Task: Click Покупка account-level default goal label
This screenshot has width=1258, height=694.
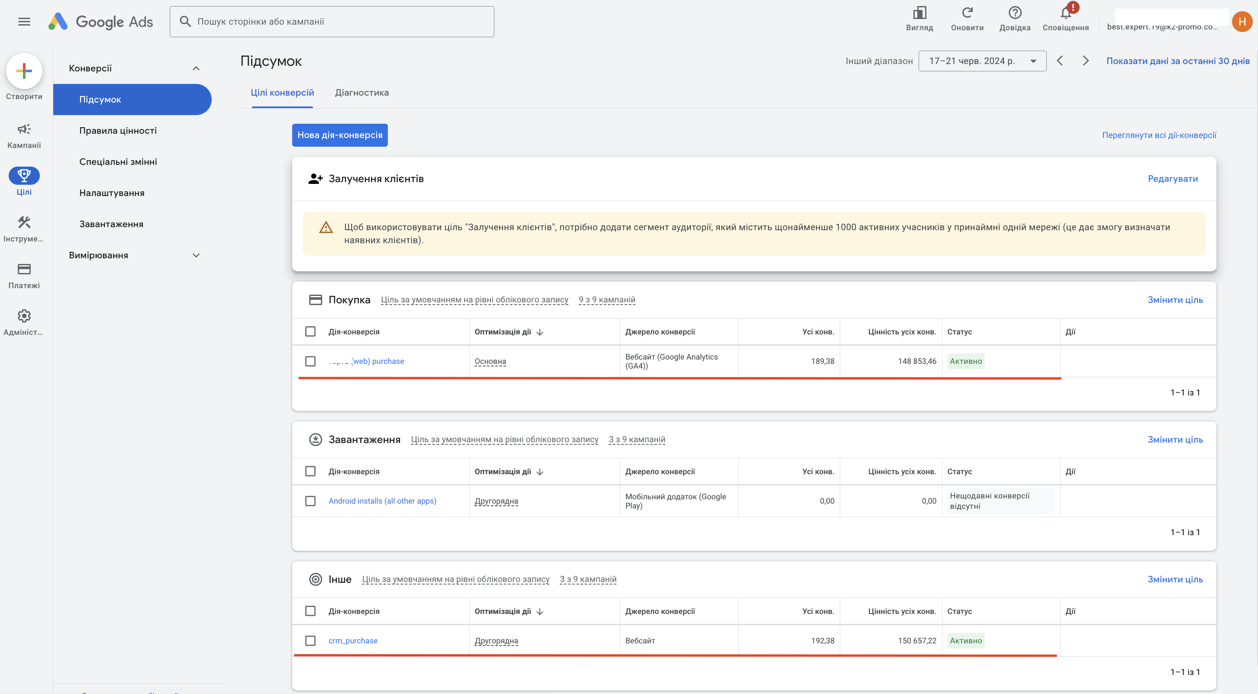Action: click(475, 300)
